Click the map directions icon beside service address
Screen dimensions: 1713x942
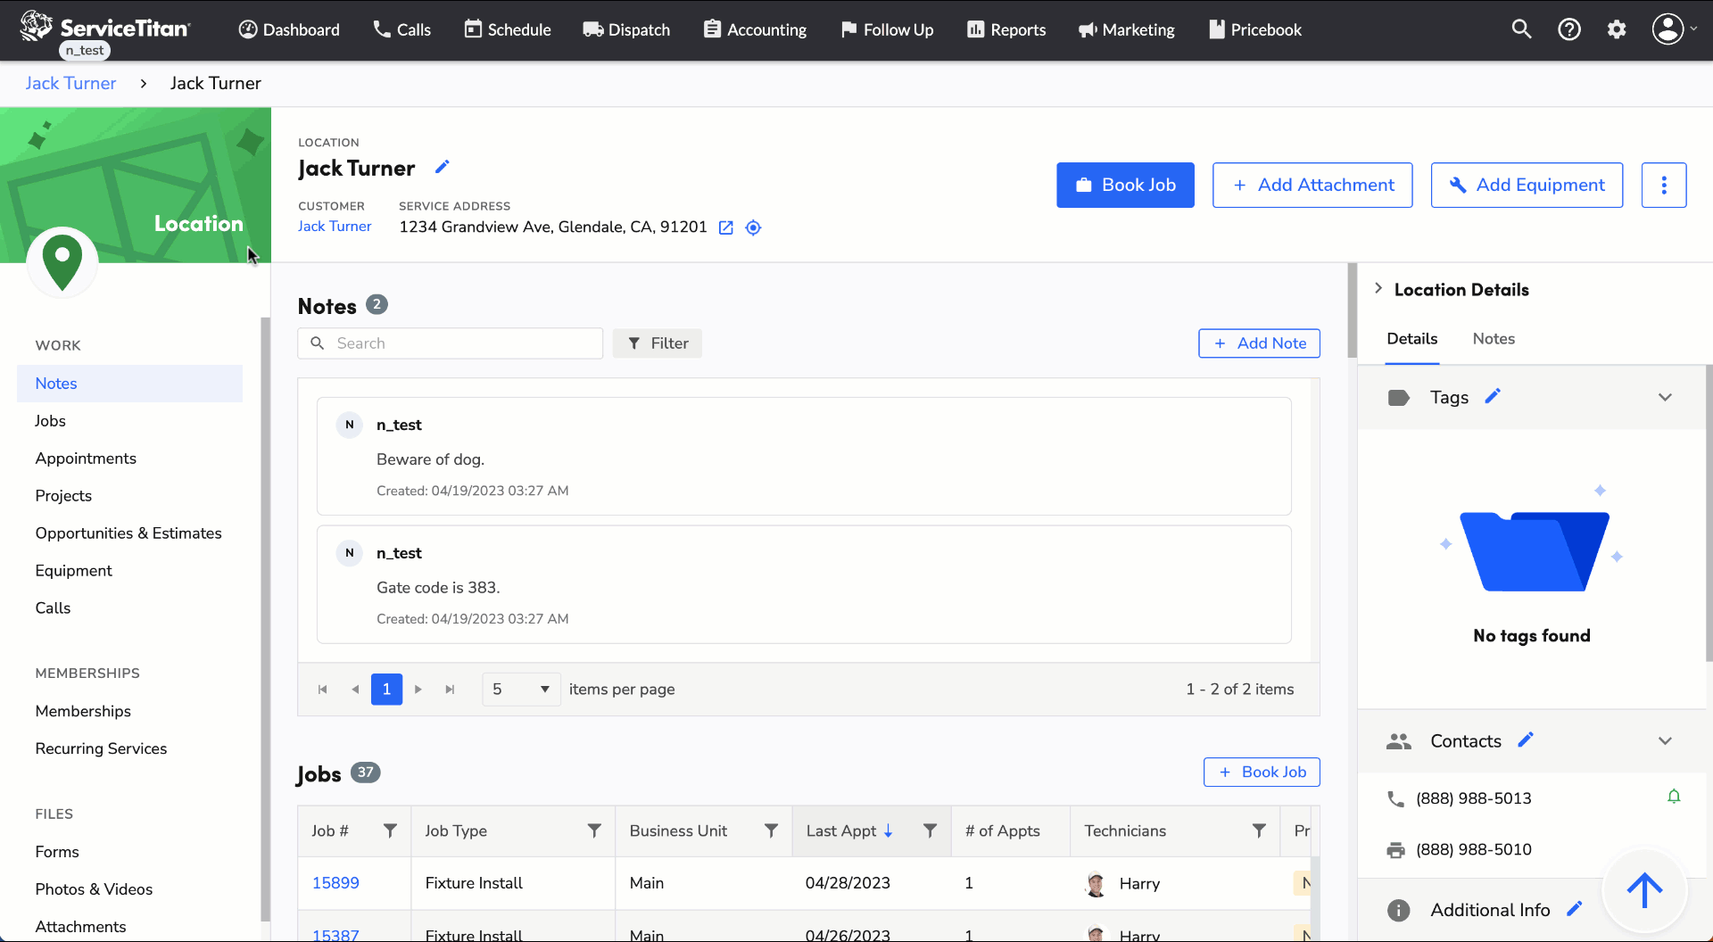point(753,227)
